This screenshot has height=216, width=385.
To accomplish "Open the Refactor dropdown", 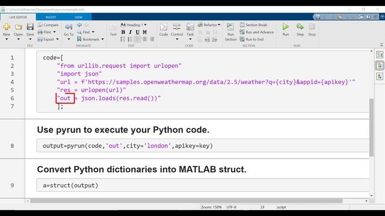I will pos(209,25).
